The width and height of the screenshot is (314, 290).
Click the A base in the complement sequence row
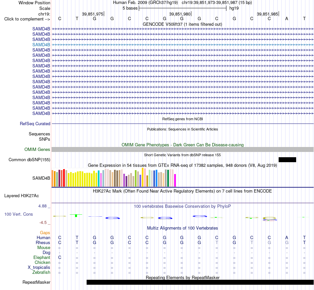[287, 18]
